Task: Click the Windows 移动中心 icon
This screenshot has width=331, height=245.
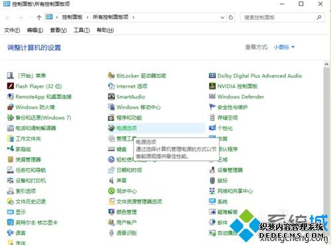Action: point(111,107)
